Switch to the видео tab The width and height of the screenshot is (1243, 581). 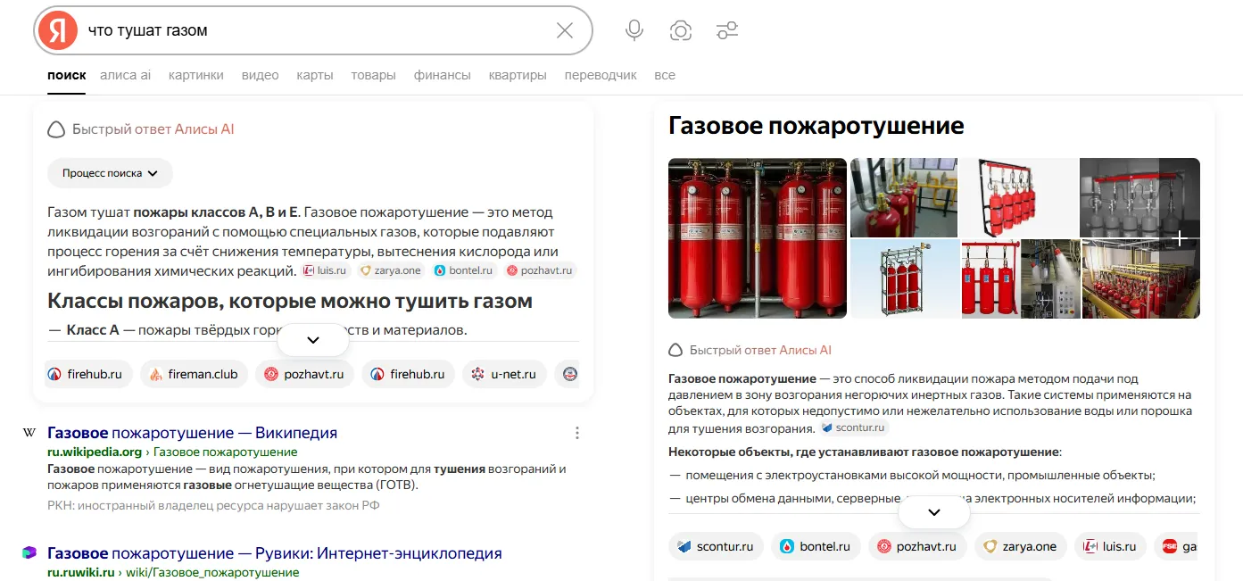260,75
